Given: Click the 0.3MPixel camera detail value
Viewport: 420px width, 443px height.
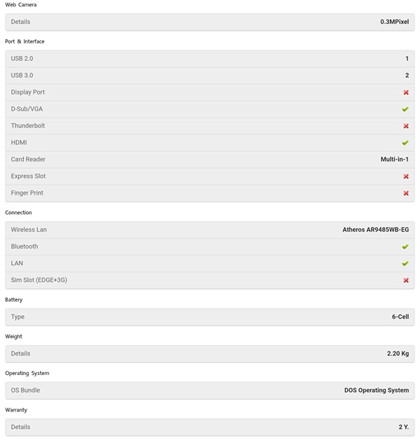Looking at the screenshot, I should [394, 22].
